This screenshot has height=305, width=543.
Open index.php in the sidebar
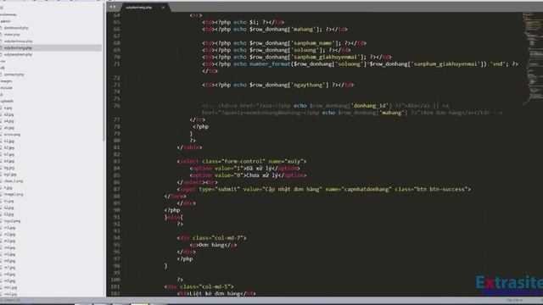click(12, 34)
